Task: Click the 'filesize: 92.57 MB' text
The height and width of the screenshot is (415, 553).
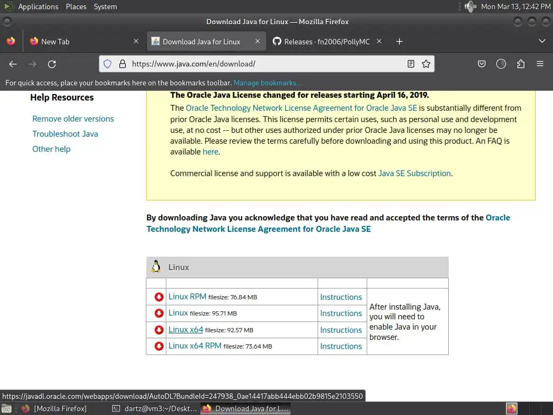Action: click(x=229, y=330)
